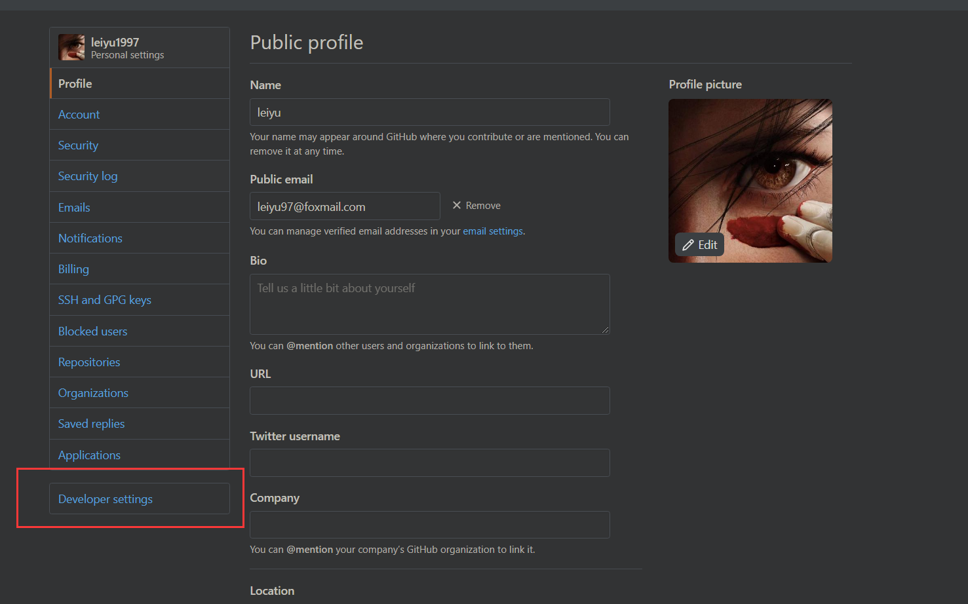
Task: Open the Applications sidebar item
Action: (140, 455)
